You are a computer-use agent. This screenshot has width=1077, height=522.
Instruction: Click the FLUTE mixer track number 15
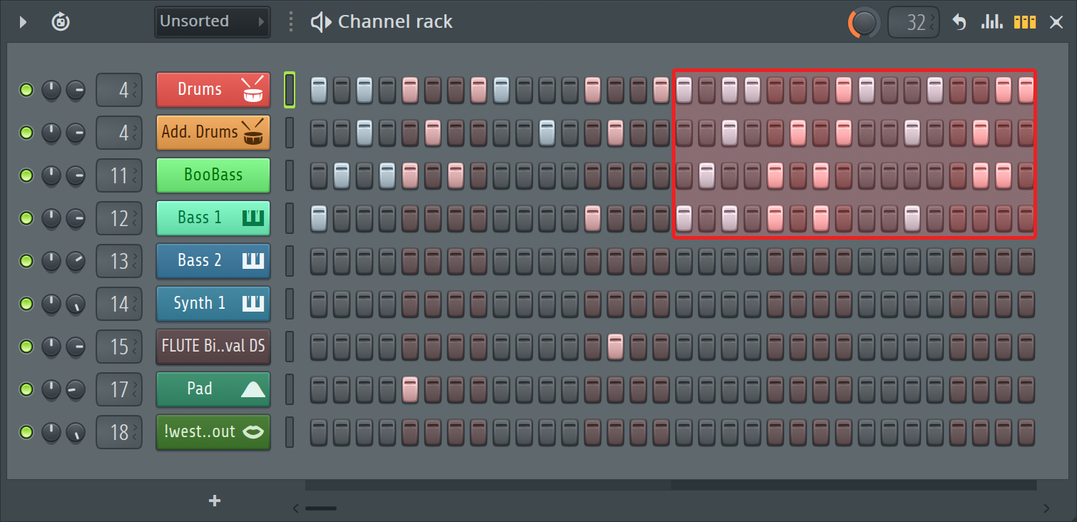point(119,347)
